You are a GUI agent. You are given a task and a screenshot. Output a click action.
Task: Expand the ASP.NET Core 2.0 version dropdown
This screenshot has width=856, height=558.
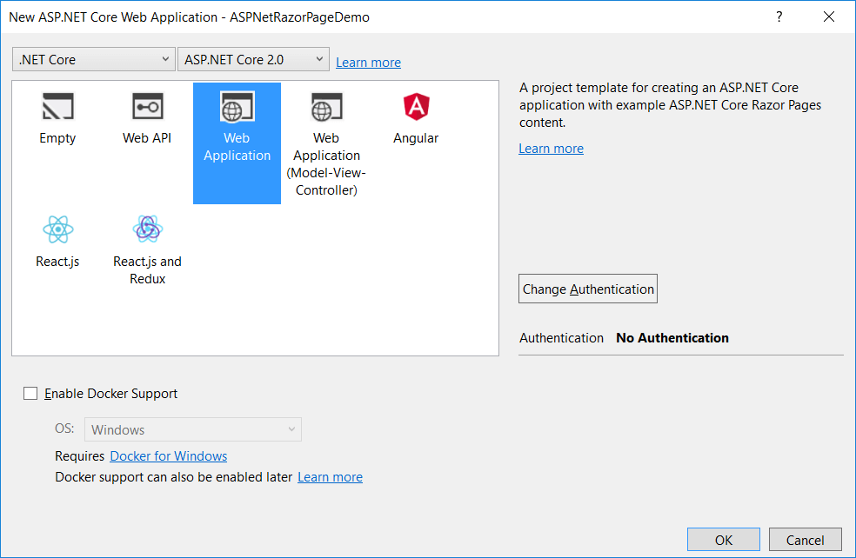[253, 59]
